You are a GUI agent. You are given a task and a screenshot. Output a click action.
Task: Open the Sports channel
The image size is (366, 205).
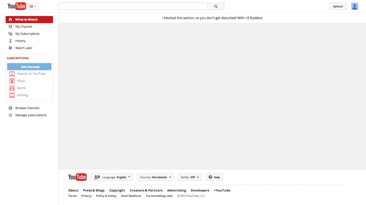21,88
